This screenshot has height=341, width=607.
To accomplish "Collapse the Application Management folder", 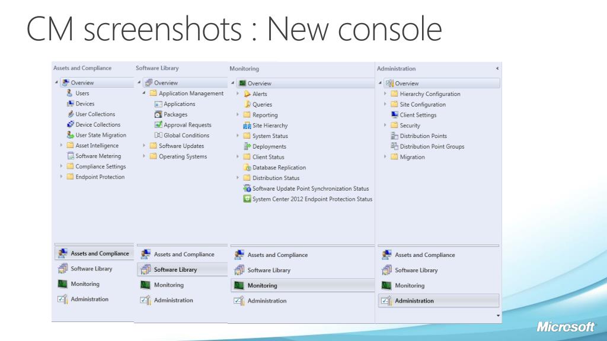I will click(144, 93).
